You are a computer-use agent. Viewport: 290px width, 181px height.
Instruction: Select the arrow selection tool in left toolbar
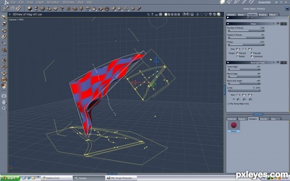point(4,17)
